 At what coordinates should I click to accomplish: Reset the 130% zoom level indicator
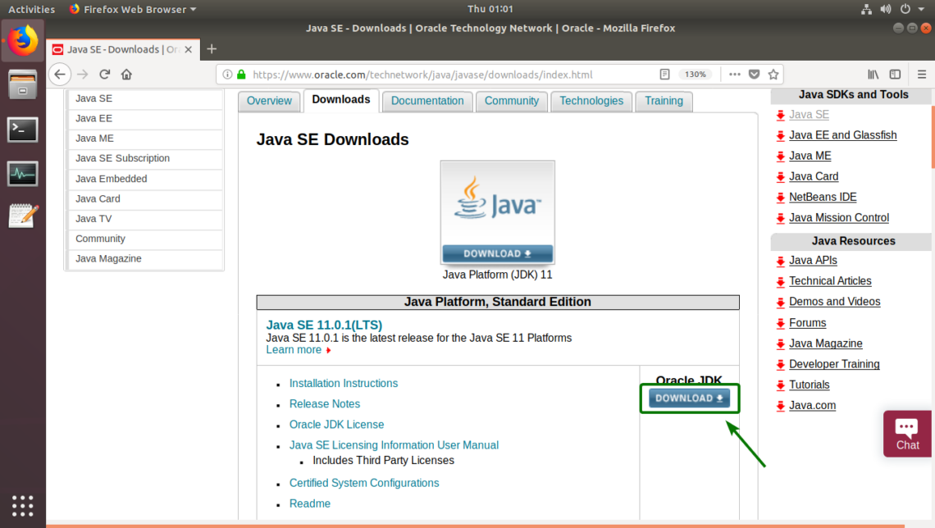click(696, 75)
